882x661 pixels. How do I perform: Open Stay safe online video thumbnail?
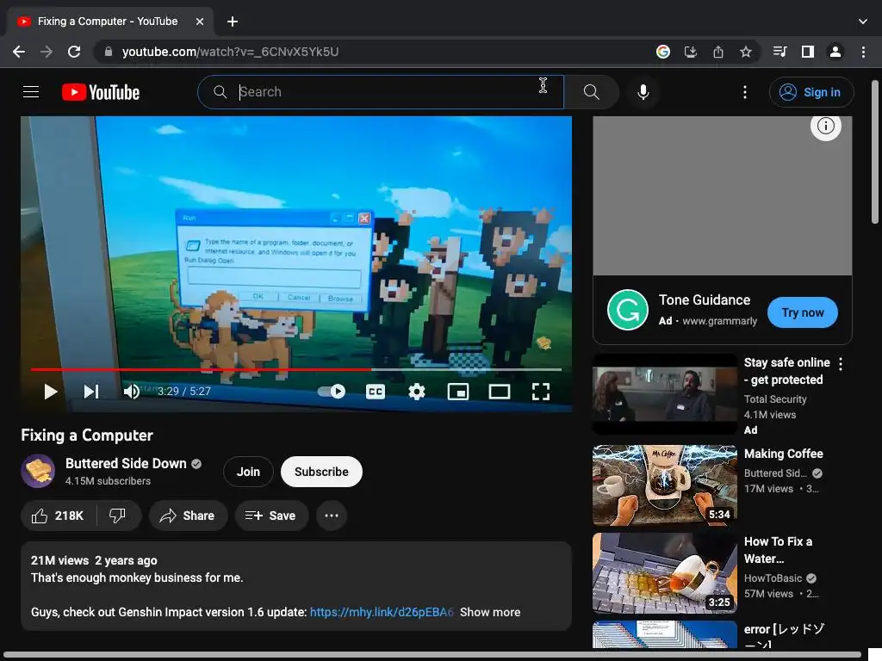(665, 394)
